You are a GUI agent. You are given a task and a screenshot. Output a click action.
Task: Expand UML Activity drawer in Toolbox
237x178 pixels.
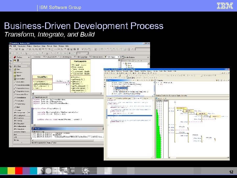click(22, 121)
